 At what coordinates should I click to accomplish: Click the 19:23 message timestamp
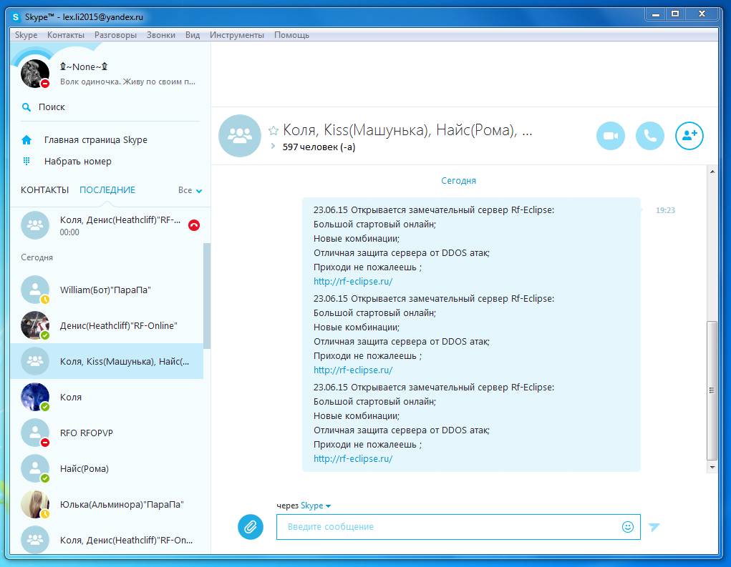[665, 210]
